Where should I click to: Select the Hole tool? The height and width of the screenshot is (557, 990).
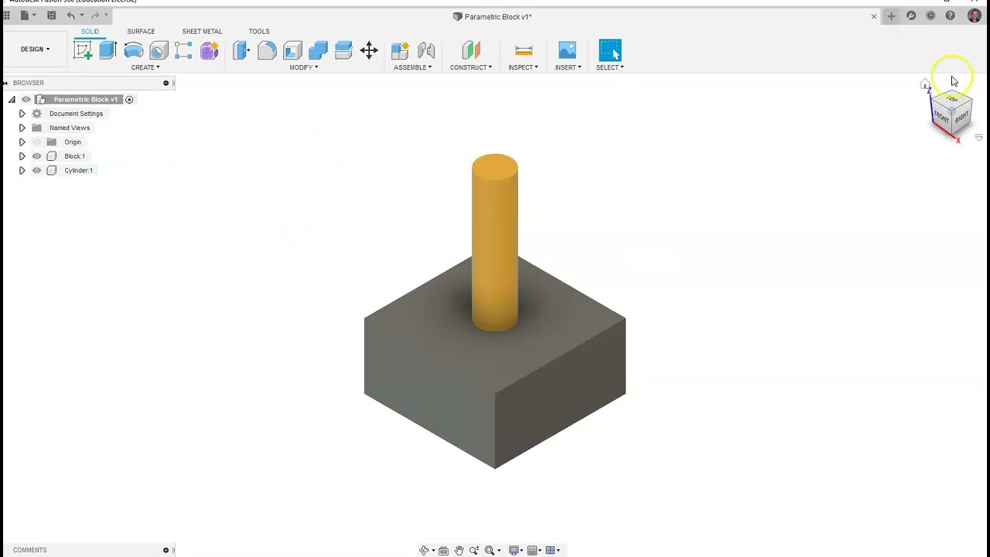tap(159, 51)
